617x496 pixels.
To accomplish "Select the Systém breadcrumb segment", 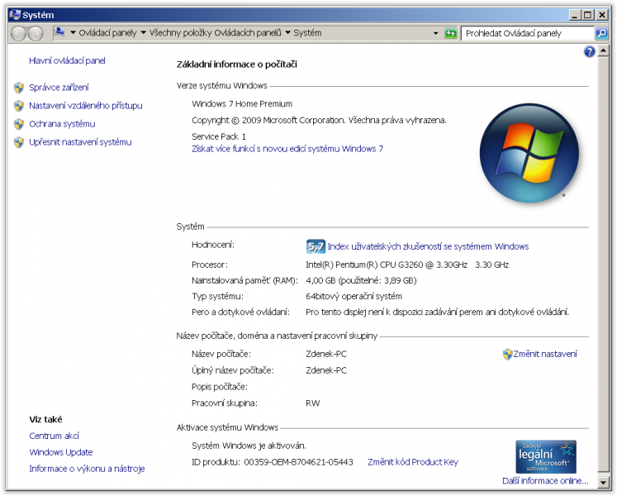I will 307,33.
